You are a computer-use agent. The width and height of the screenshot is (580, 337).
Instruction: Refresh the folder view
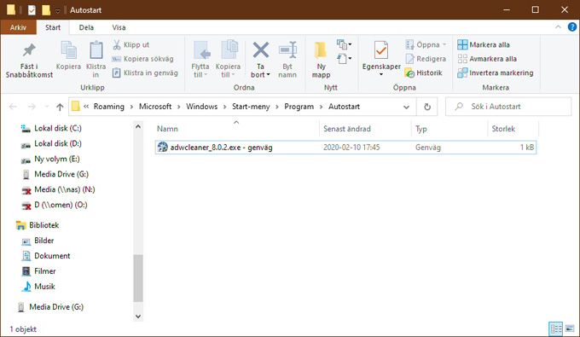pyautogui.click(x=426, y=107)
